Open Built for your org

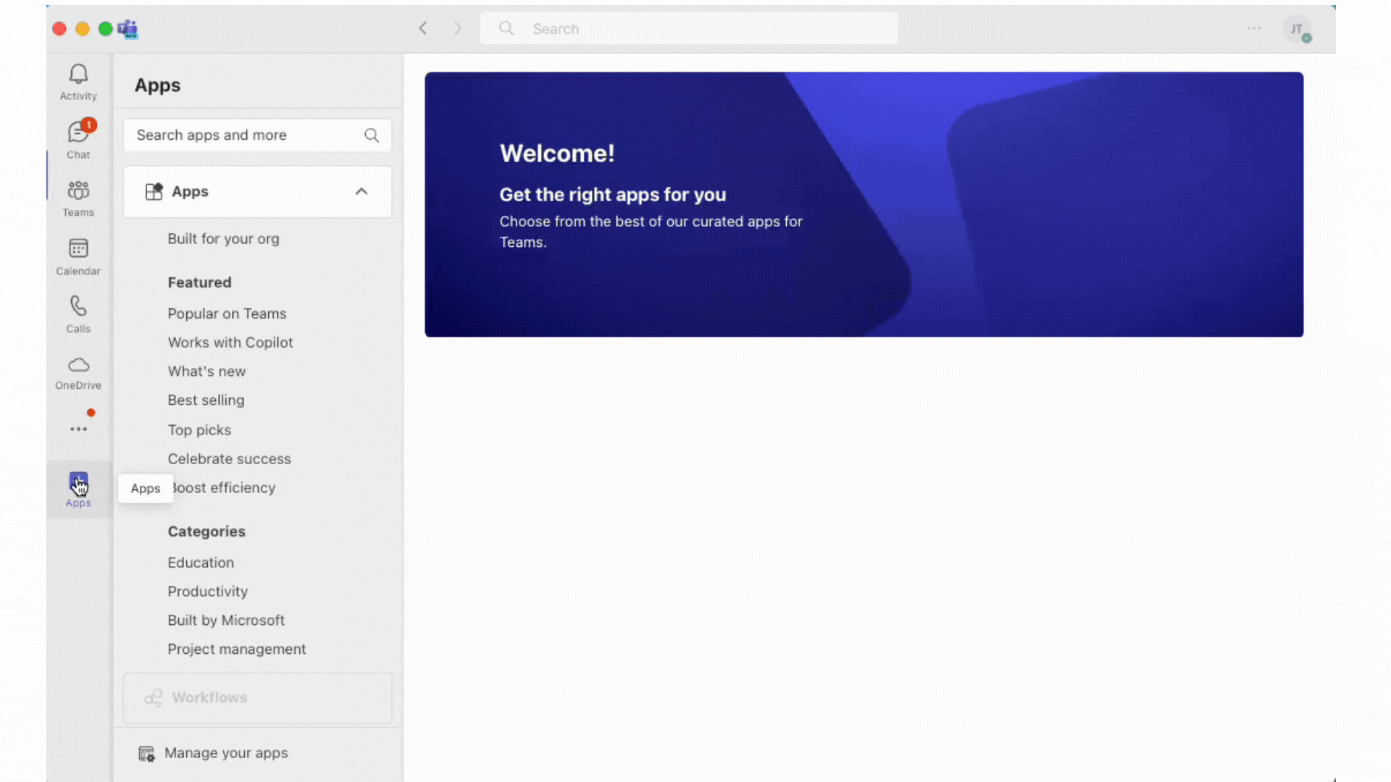[223, 239]
